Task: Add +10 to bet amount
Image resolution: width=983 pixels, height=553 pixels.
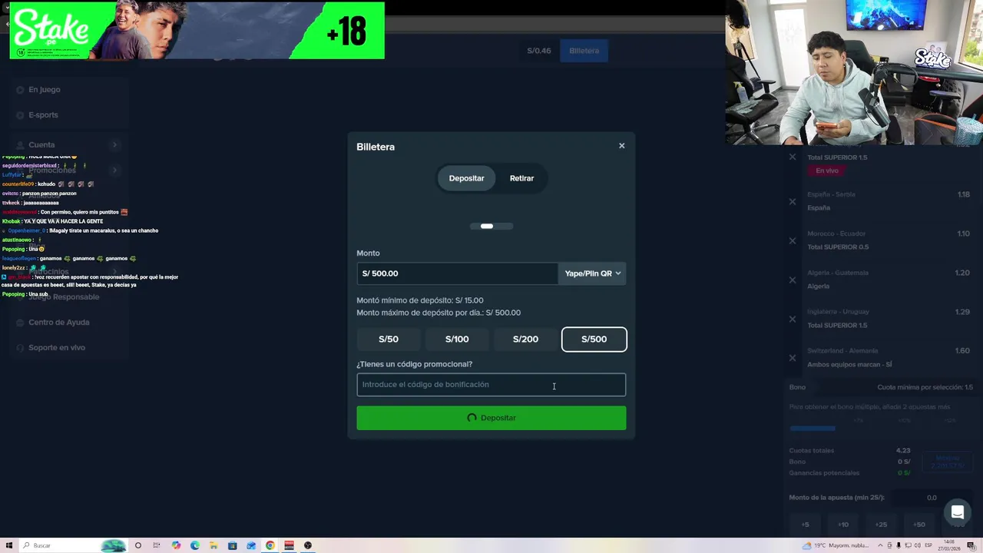Action: tap(843, 525)
